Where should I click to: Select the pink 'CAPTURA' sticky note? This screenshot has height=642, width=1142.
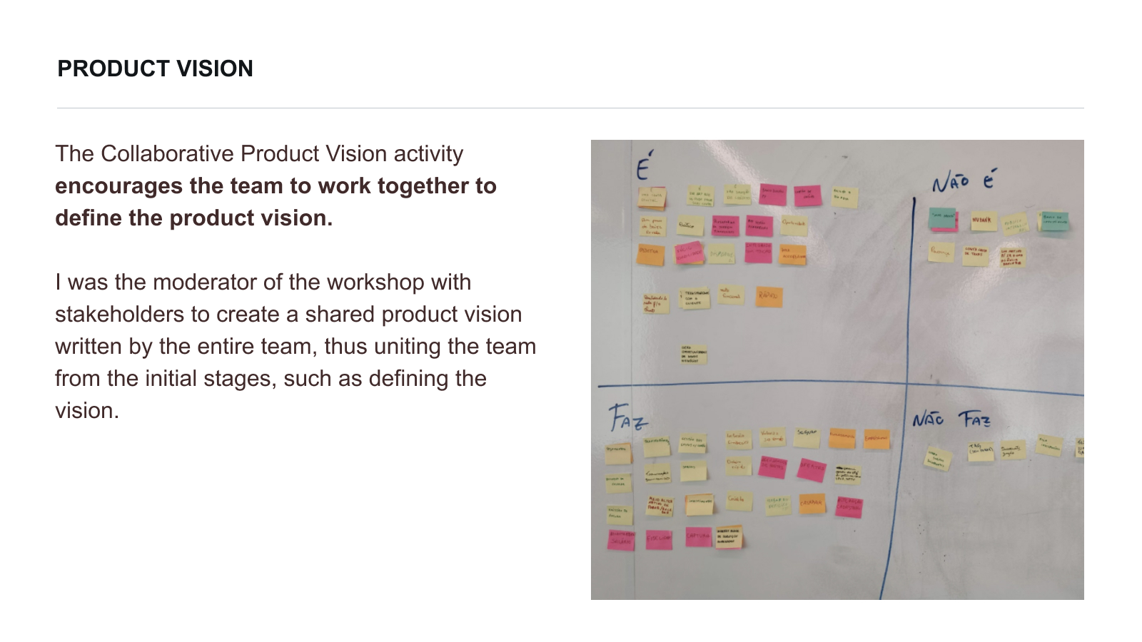tap(697, 536)
